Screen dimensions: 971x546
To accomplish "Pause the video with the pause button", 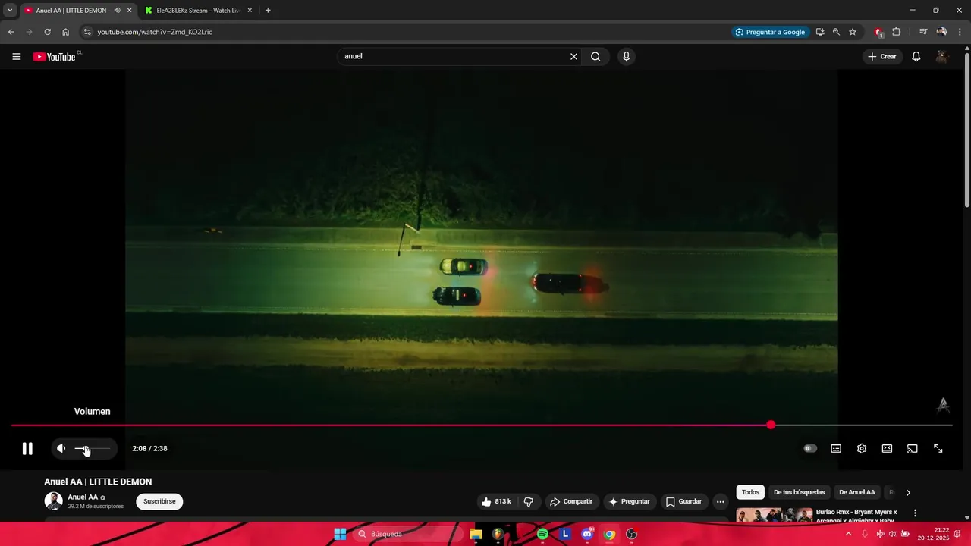I will (27, 448).
